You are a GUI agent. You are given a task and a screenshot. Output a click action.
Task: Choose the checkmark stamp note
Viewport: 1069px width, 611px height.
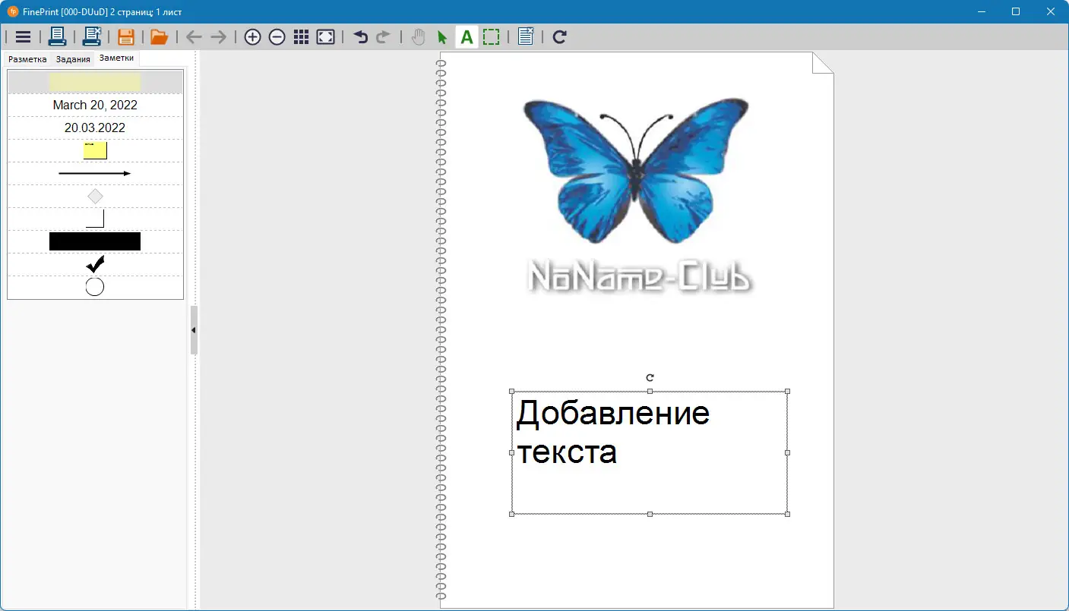(x=95, y=264)
